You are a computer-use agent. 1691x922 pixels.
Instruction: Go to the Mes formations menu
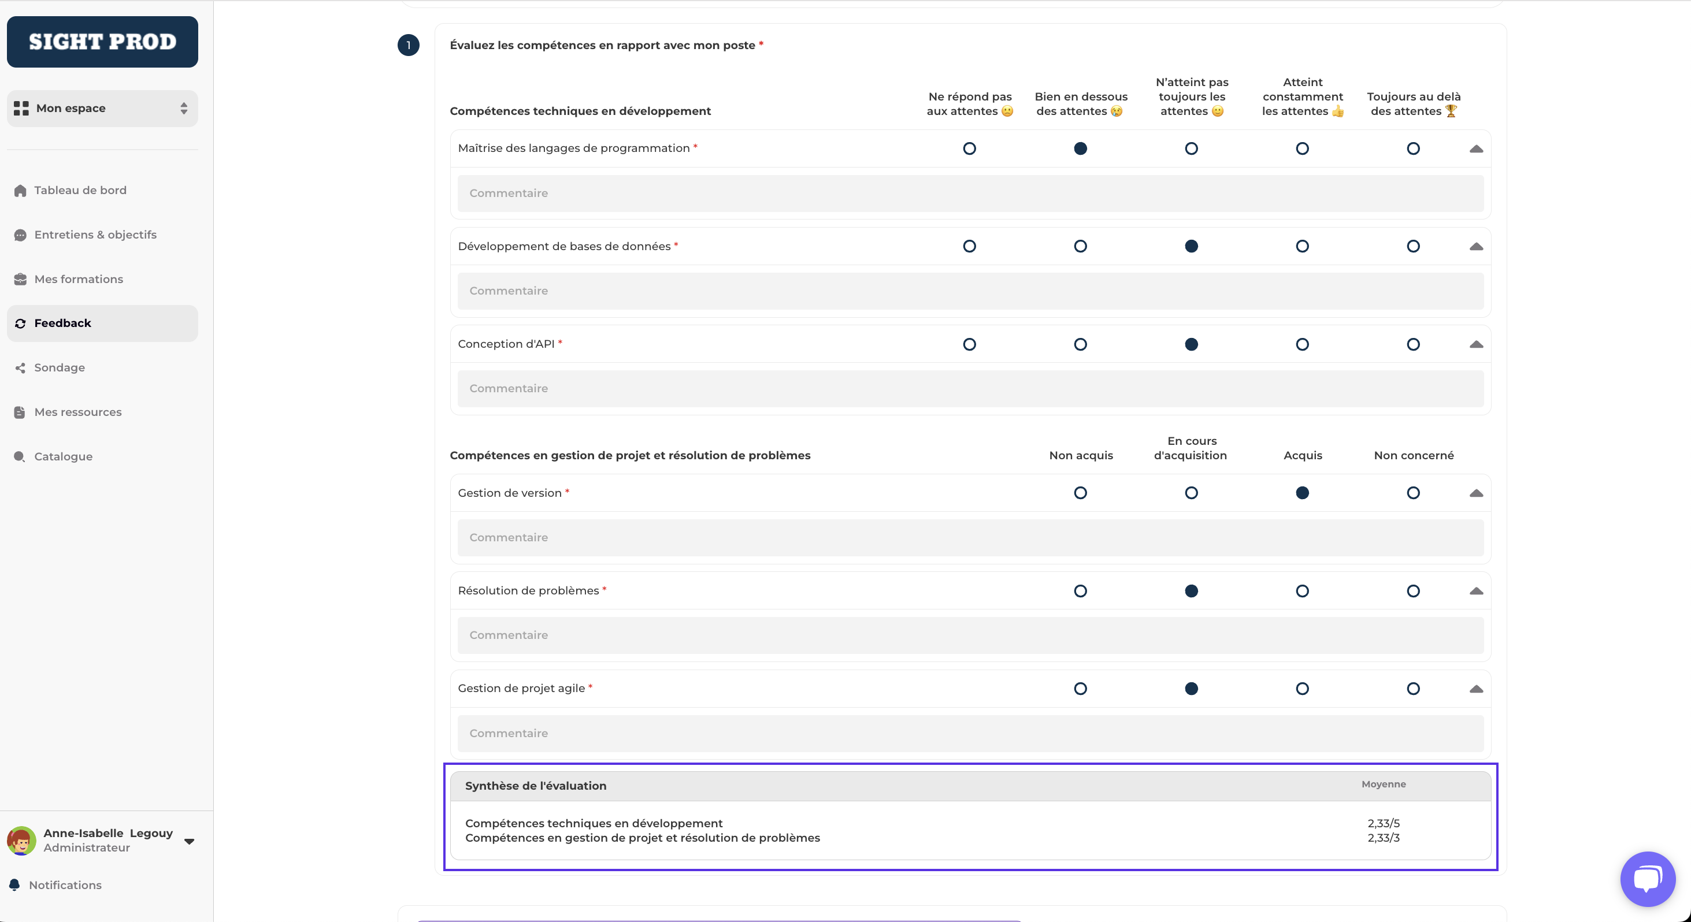pos(79,279)
